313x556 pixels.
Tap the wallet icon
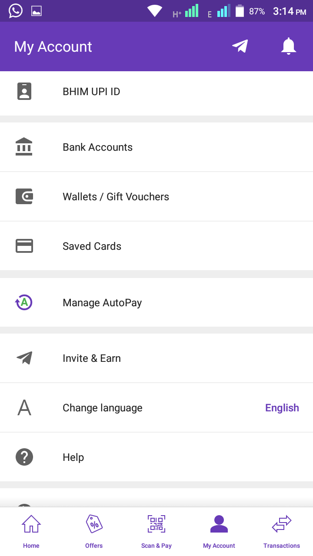tap(24, 196)
